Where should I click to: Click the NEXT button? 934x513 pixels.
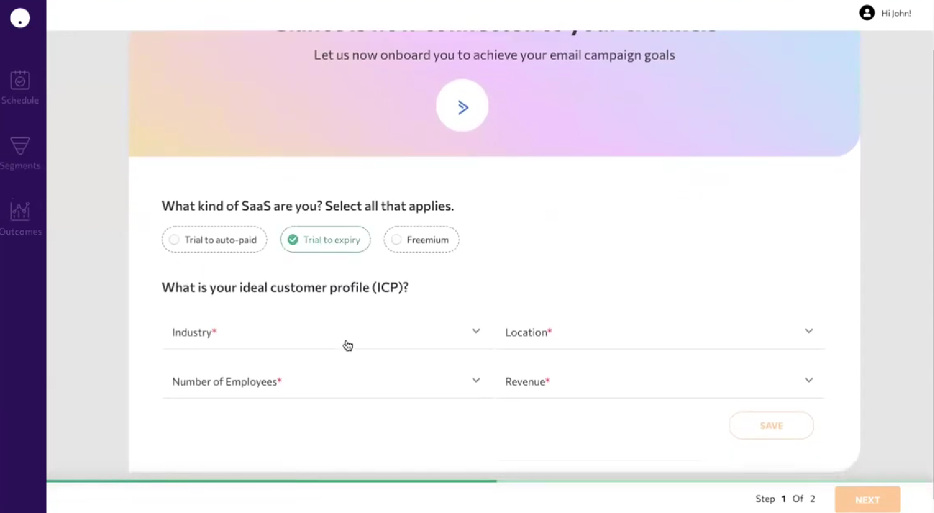(867, 499)
